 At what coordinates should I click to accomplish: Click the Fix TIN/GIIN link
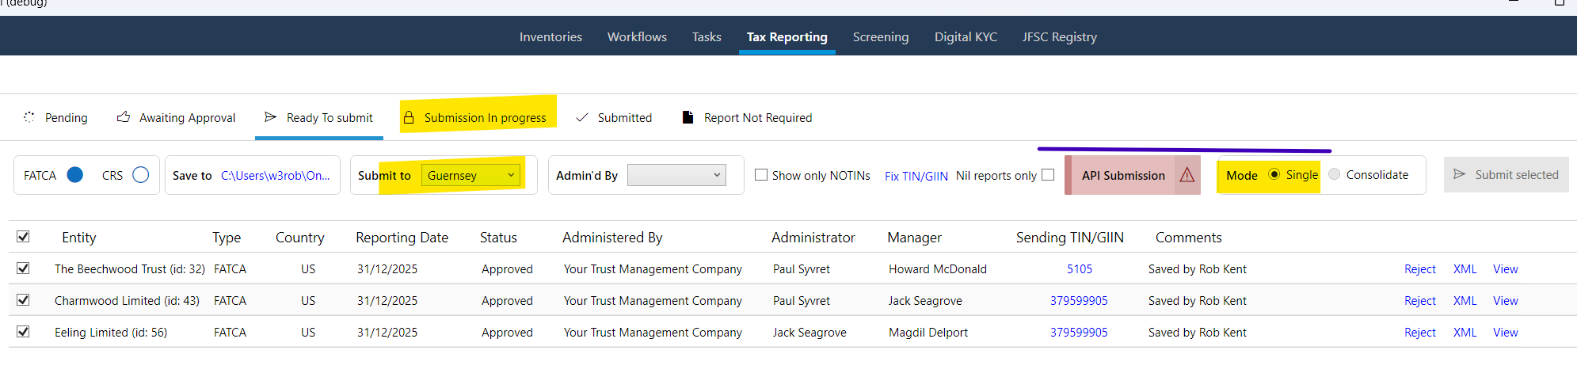tap(916, 176)
